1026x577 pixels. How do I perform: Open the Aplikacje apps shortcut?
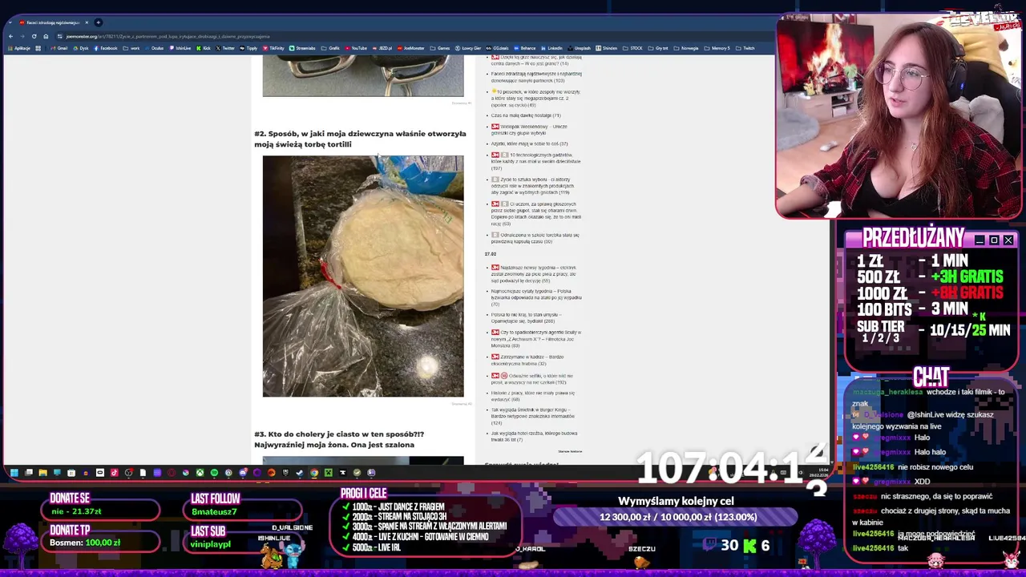pyautogui.click(x=19, y=48)
